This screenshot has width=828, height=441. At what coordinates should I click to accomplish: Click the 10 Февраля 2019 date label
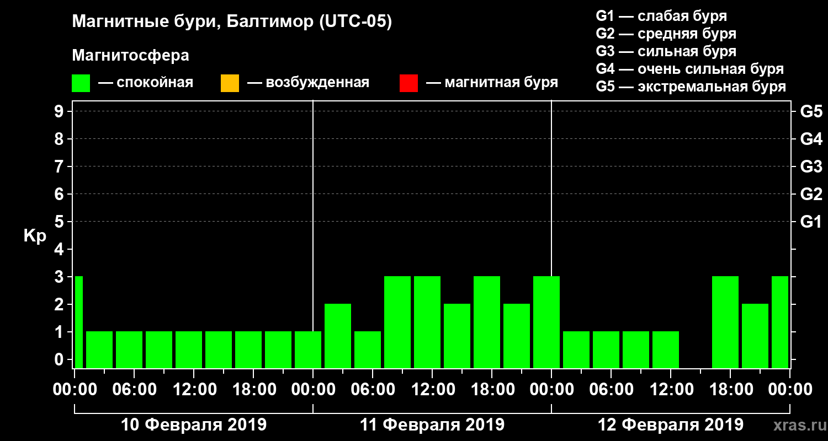click(x=194, y=425)
